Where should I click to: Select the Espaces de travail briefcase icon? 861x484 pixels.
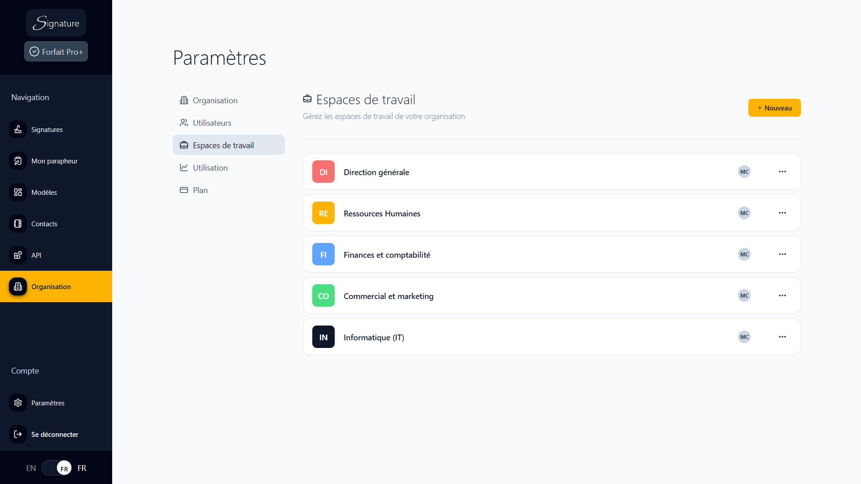pos(184,145)
